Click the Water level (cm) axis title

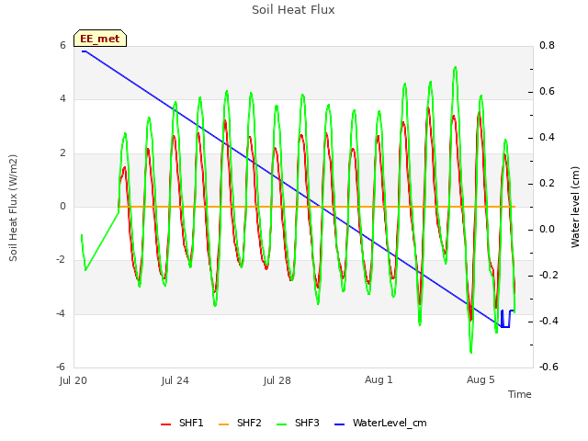pyautogui.click(x=575, y=208)
